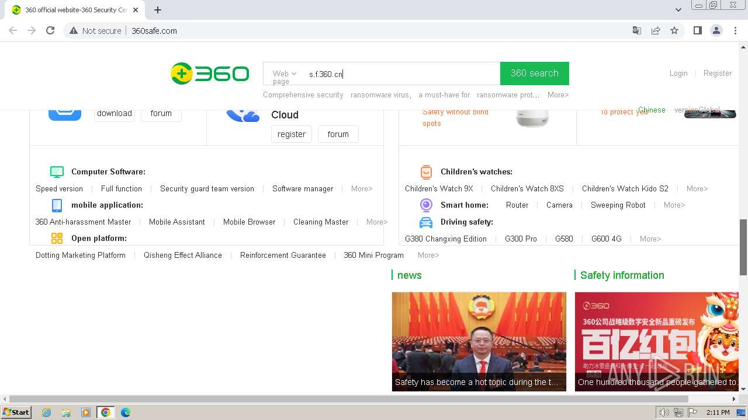
Task: Click Comprehensive security suggestion
Action: 303,94
